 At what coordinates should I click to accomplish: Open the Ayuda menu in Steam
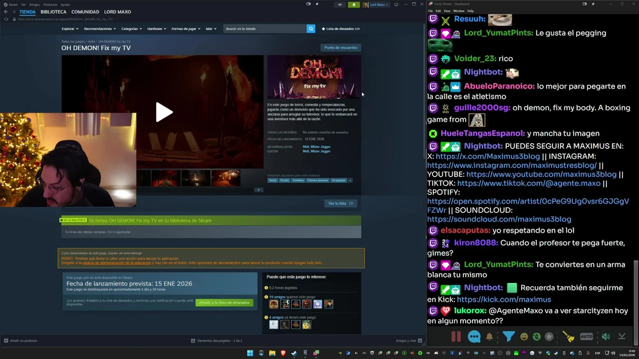65,4
